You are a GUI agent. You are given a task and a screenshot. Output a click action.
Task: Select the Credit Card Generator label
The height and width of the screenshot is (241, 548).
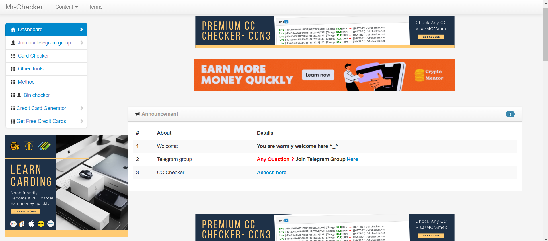(41, 108)
